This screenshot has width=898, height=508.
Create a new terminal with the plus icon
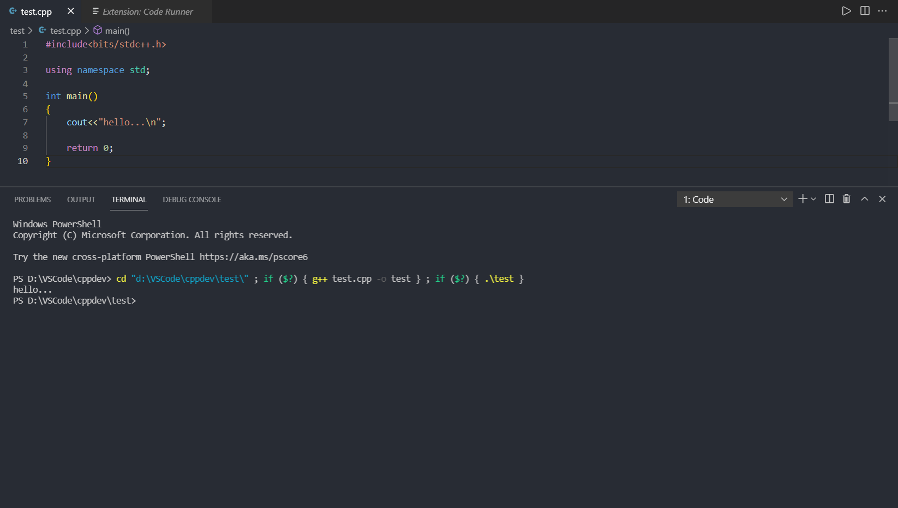[802, 199]
